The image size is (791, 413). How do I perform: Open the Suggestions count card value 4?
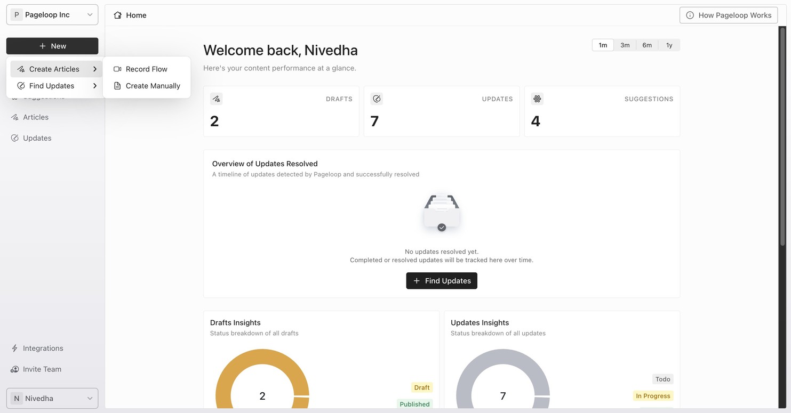(536, 122)
